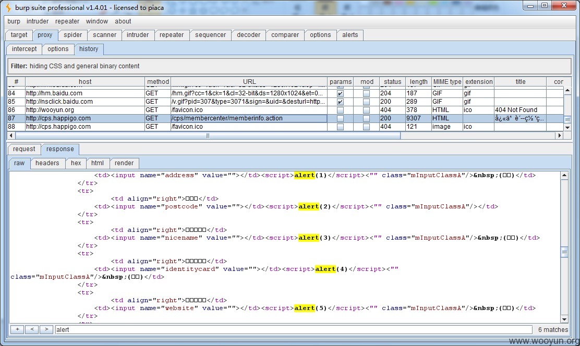Open the about menu
The image size is (580, 346).
pyautogui.click(x=123, y=21)
